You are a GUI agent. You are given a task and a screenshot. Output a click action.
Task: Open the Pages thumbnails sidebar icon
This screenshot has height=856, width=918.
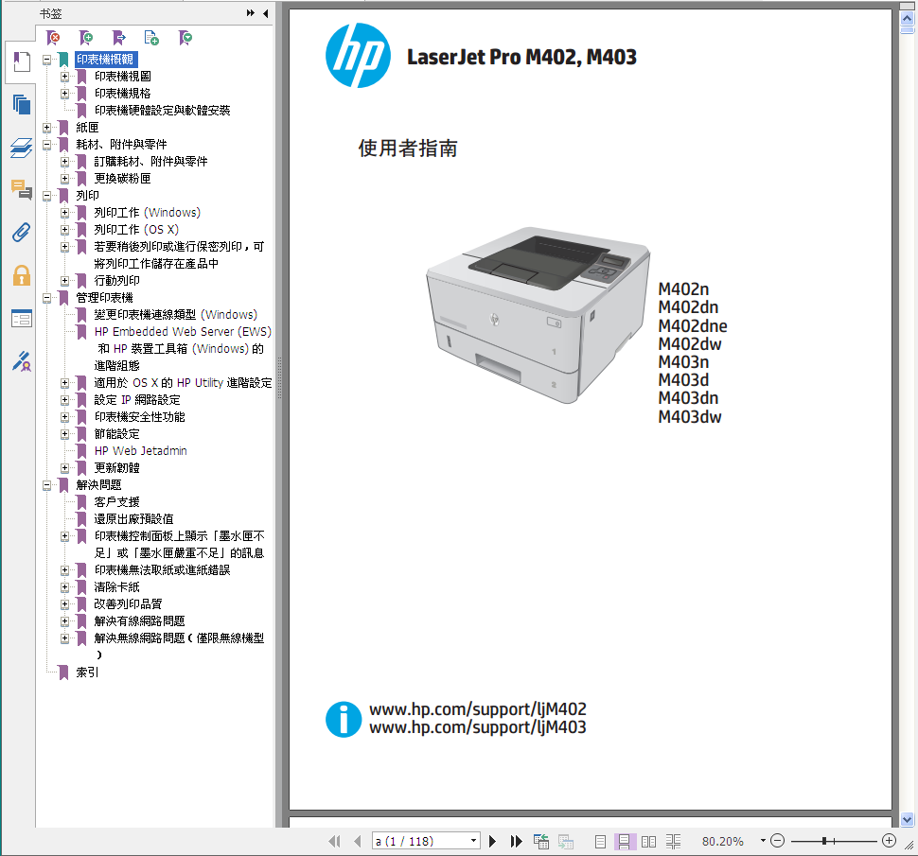(x=22, y=105)
